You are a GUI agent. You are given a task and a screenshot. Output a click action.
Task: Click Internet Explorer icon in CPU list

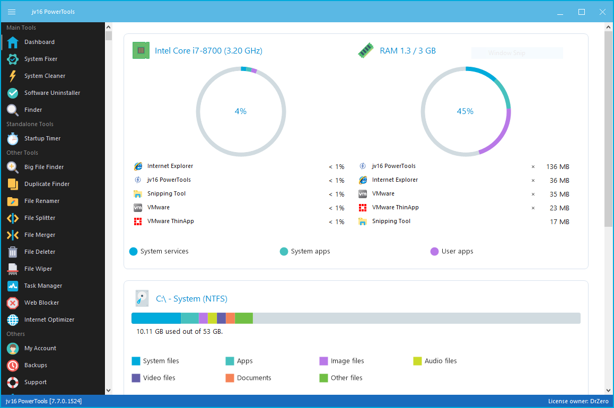138,166
